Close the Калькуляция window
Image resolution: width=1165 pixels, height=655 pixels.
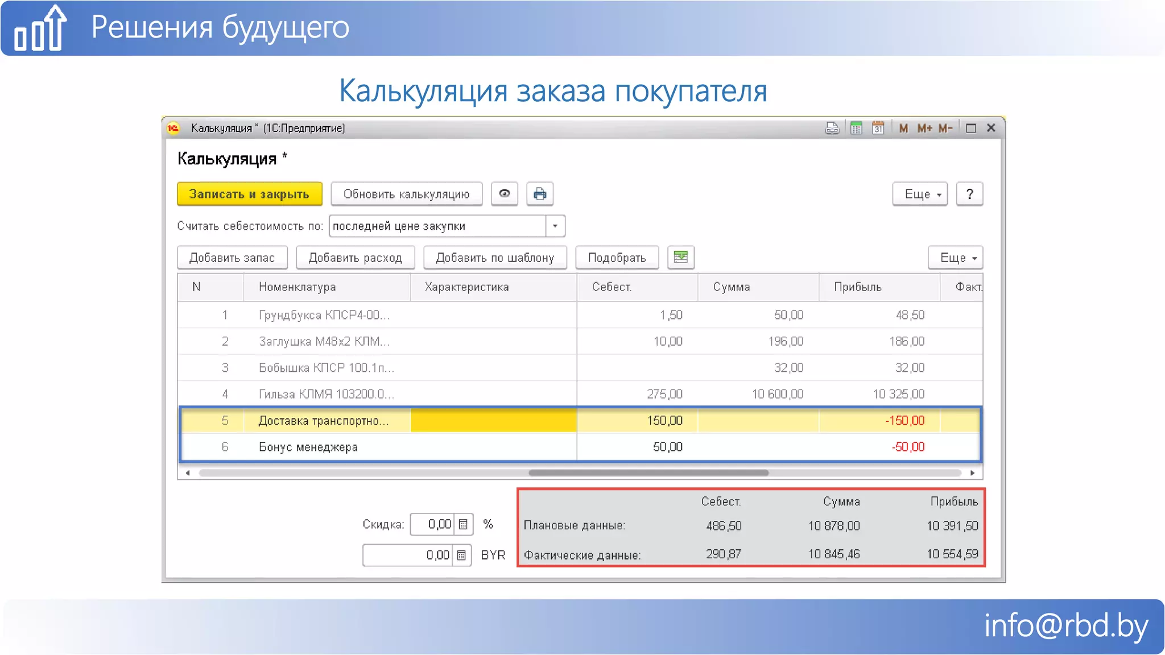coord(991,128)
